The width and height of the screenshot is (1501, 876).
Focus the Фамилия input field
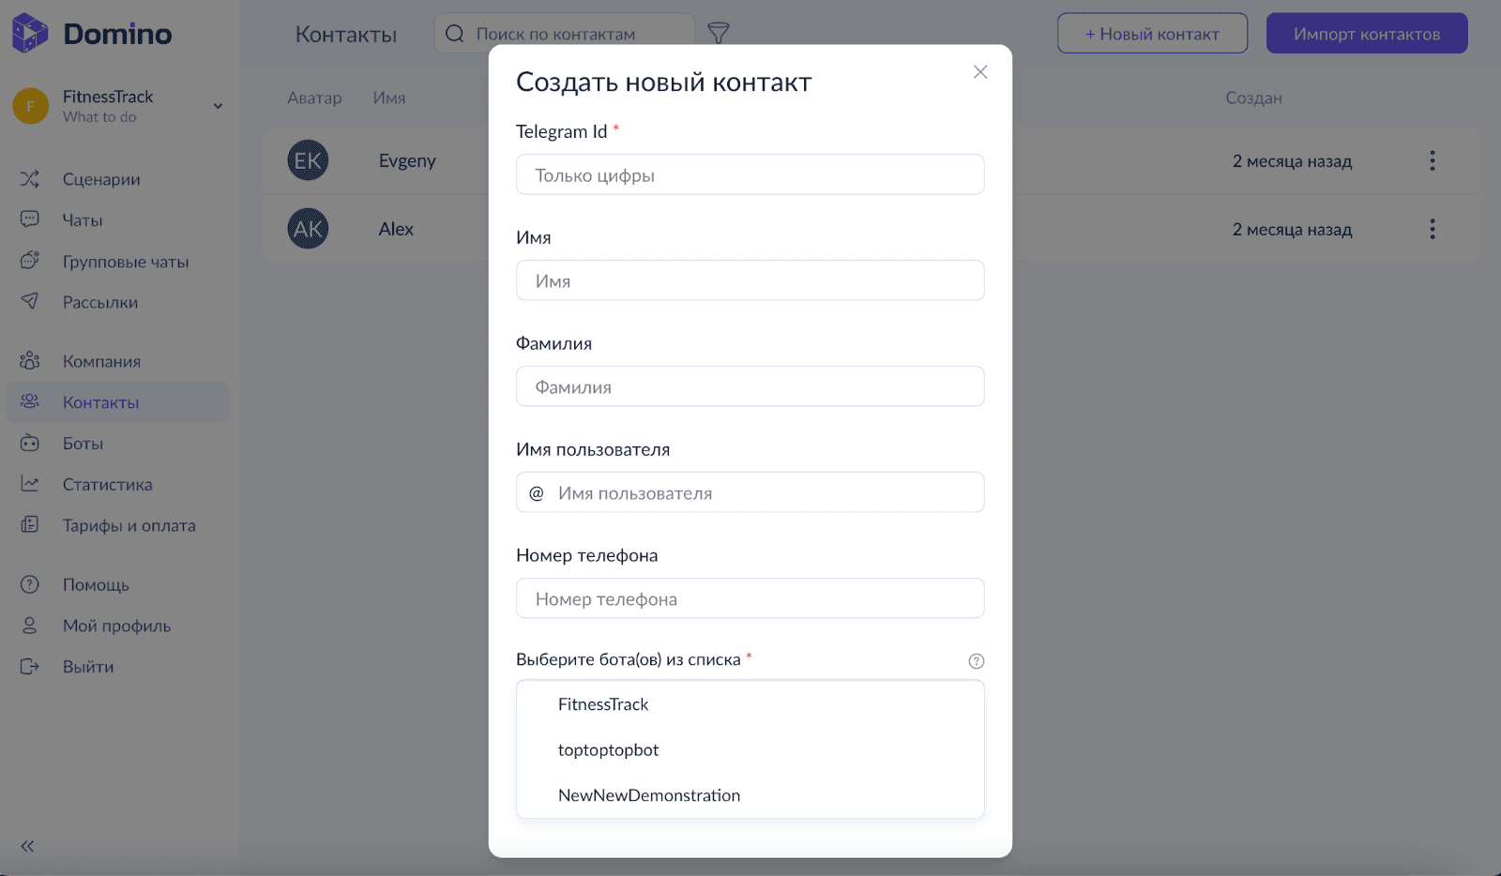(x=750, y=386)
